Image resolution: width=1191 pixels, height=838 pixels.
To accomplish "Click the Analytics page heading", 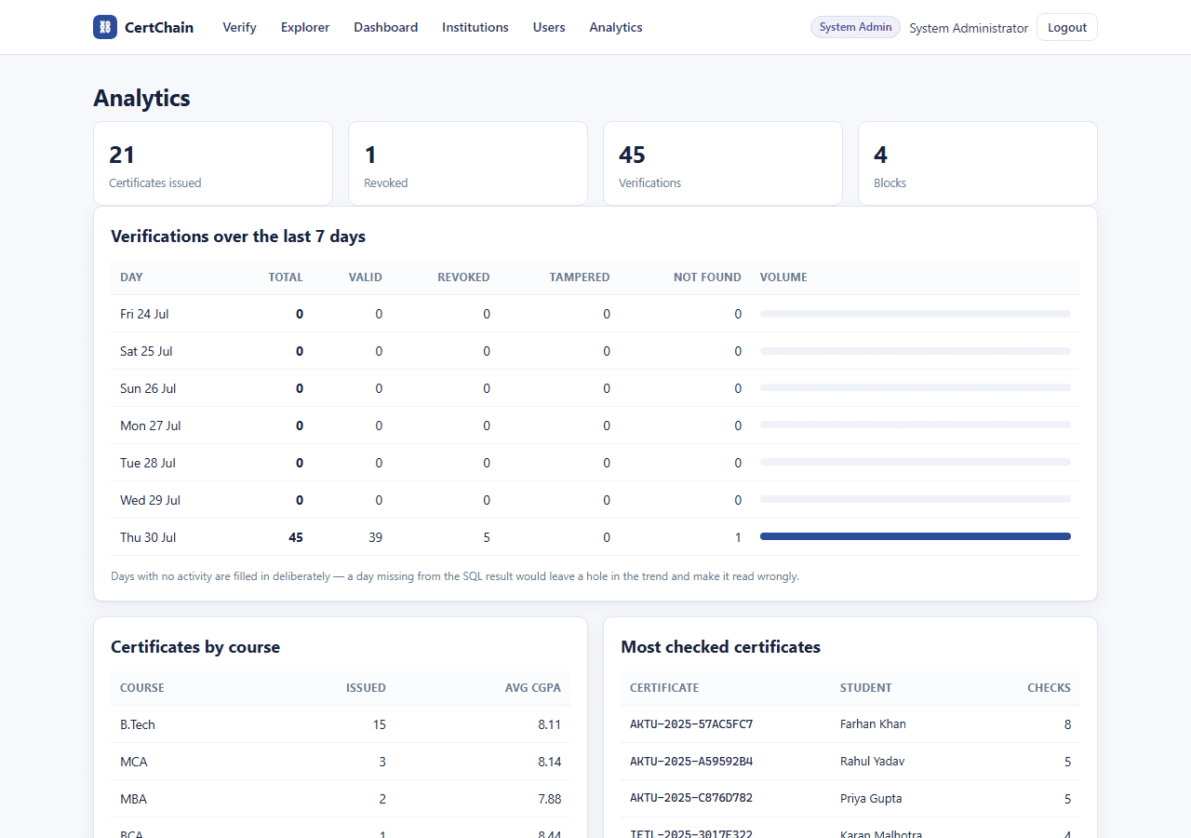I will pos(141,98).
